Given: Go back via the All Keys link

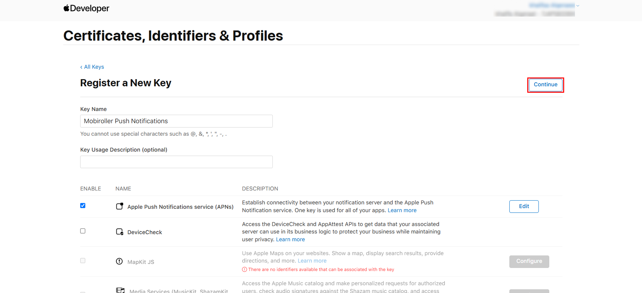Looking at the screenshot, I should (92, 67).
